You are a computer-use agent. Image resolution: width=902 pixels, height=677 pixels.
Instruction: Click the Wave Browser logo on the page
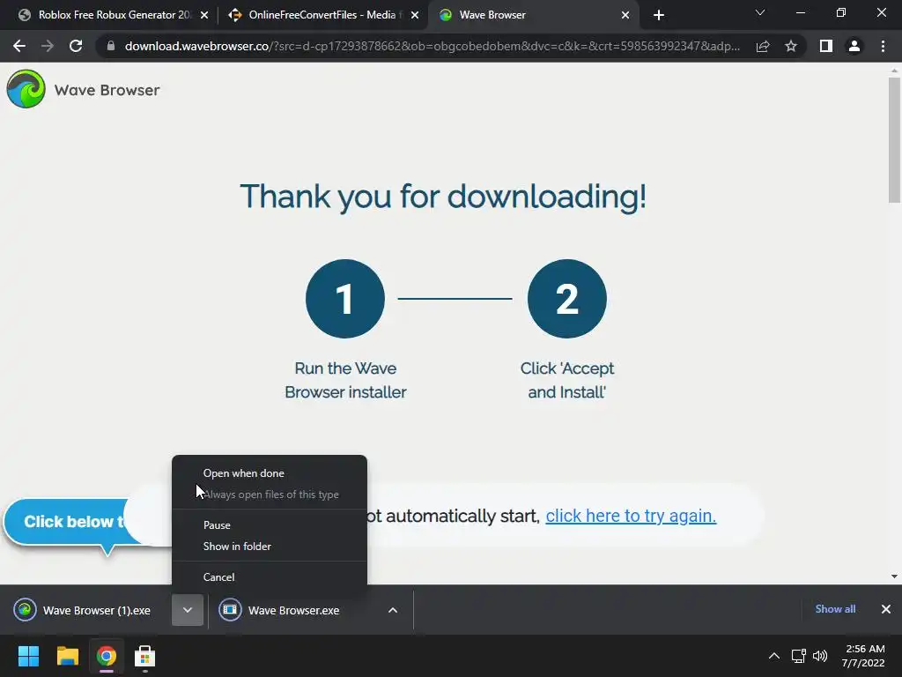pyautogui.click(x=26, y=89)
